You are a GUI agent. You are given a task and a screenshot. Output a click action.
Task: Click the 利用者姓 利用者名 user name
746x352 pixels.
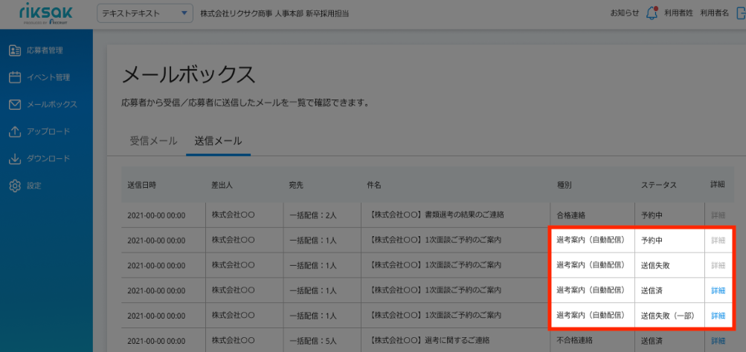pos(696,13)
